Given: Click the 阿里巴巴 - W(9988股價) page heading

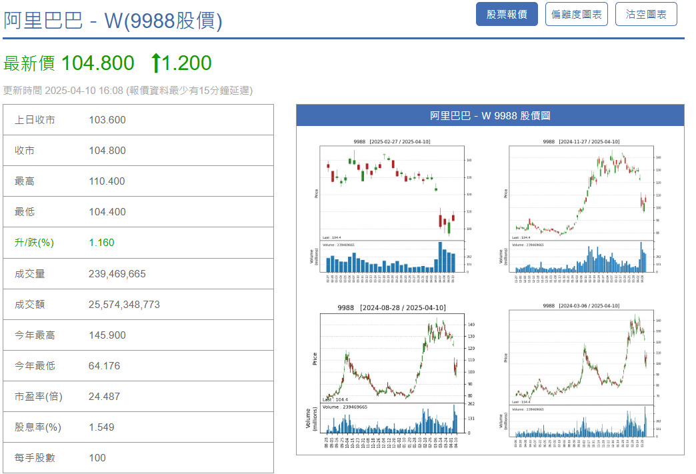Looking at the screenshot, I should pos(113,21).
